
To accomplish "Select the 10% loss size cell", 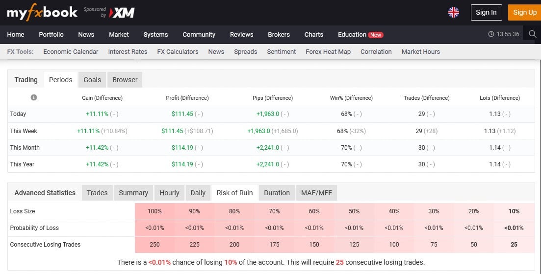I will [x=514, y=211].
